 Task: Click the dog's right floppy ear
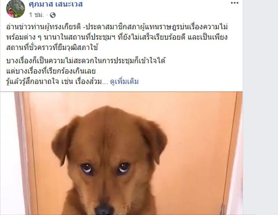(153, 140)
